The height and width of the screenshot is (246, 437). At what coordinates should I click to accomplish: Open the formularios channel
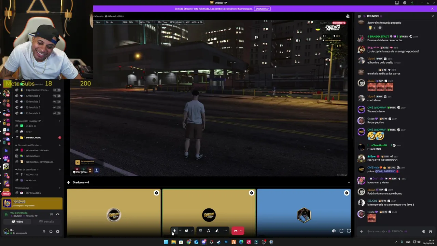[x=38, y=138]
